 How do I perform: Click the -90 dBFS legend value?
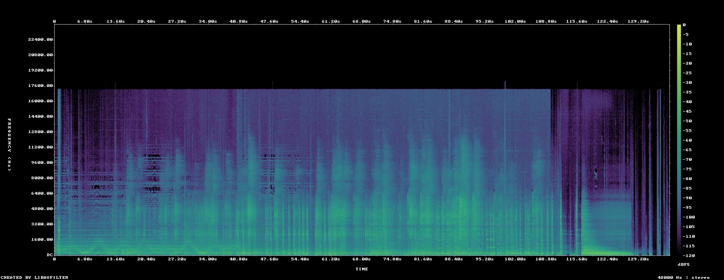[x=687, y=198]
